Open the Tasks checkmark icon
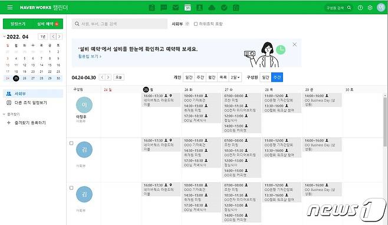This screenshot has width=388, height=225. (x=224, y=8)
